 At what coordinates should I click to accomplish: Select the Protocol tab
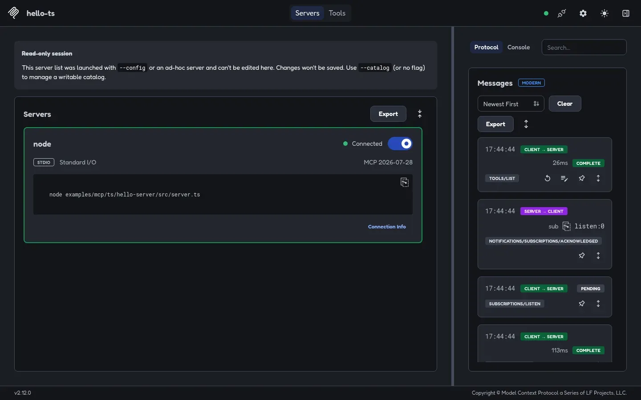pyautogui.click(x=486, y=47)
